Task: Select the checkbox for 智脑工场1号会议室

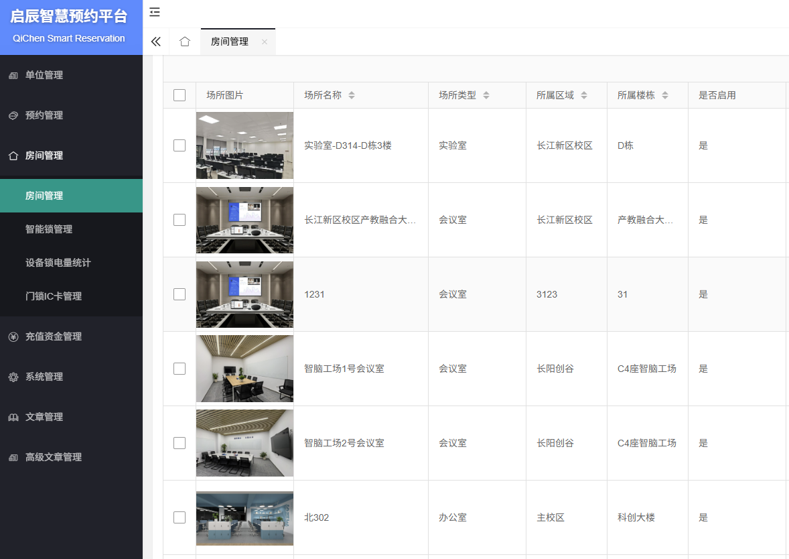Action: tap(180, 369)
